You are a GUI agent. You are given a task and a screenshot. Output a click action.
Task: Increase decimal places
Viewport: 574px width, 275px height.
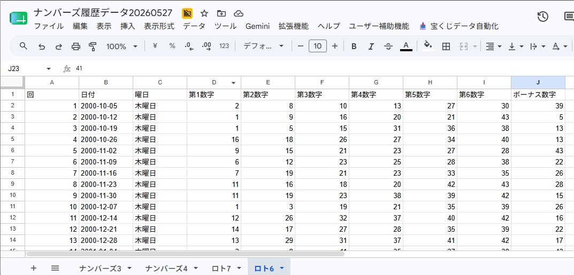point(206,46)
